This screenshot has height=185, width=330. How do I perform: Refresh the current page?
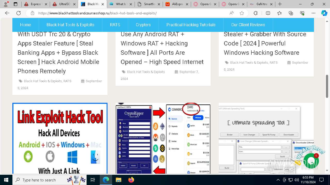[19, 13]
